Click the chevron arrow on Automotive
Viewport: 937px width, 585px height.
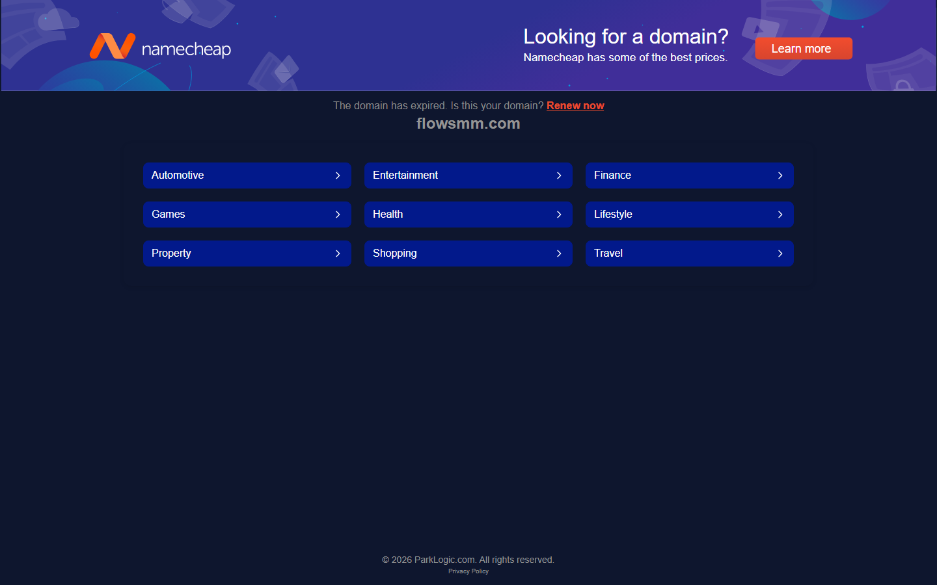(x=338, y=175)
